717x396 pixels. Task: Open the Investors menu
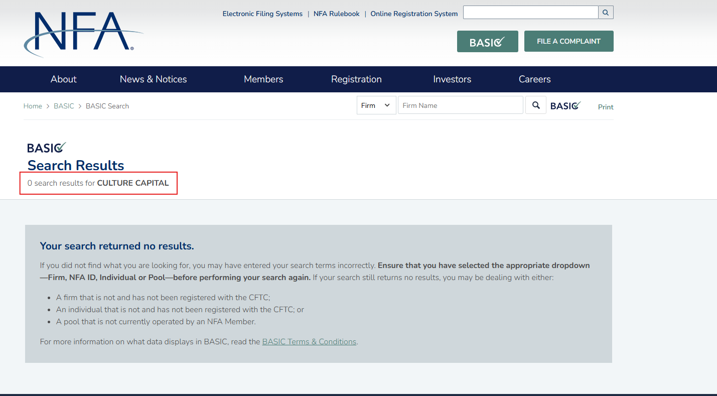point(452,79)
